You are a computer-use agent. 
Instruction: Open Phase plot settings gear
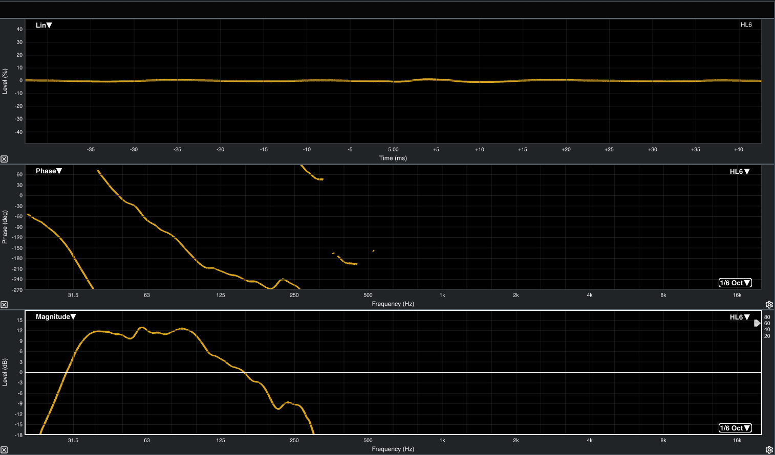(x=769, y=305)
